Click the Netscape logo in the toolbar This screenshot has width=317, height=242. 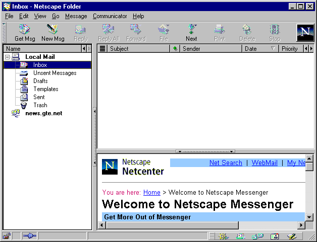305,33
